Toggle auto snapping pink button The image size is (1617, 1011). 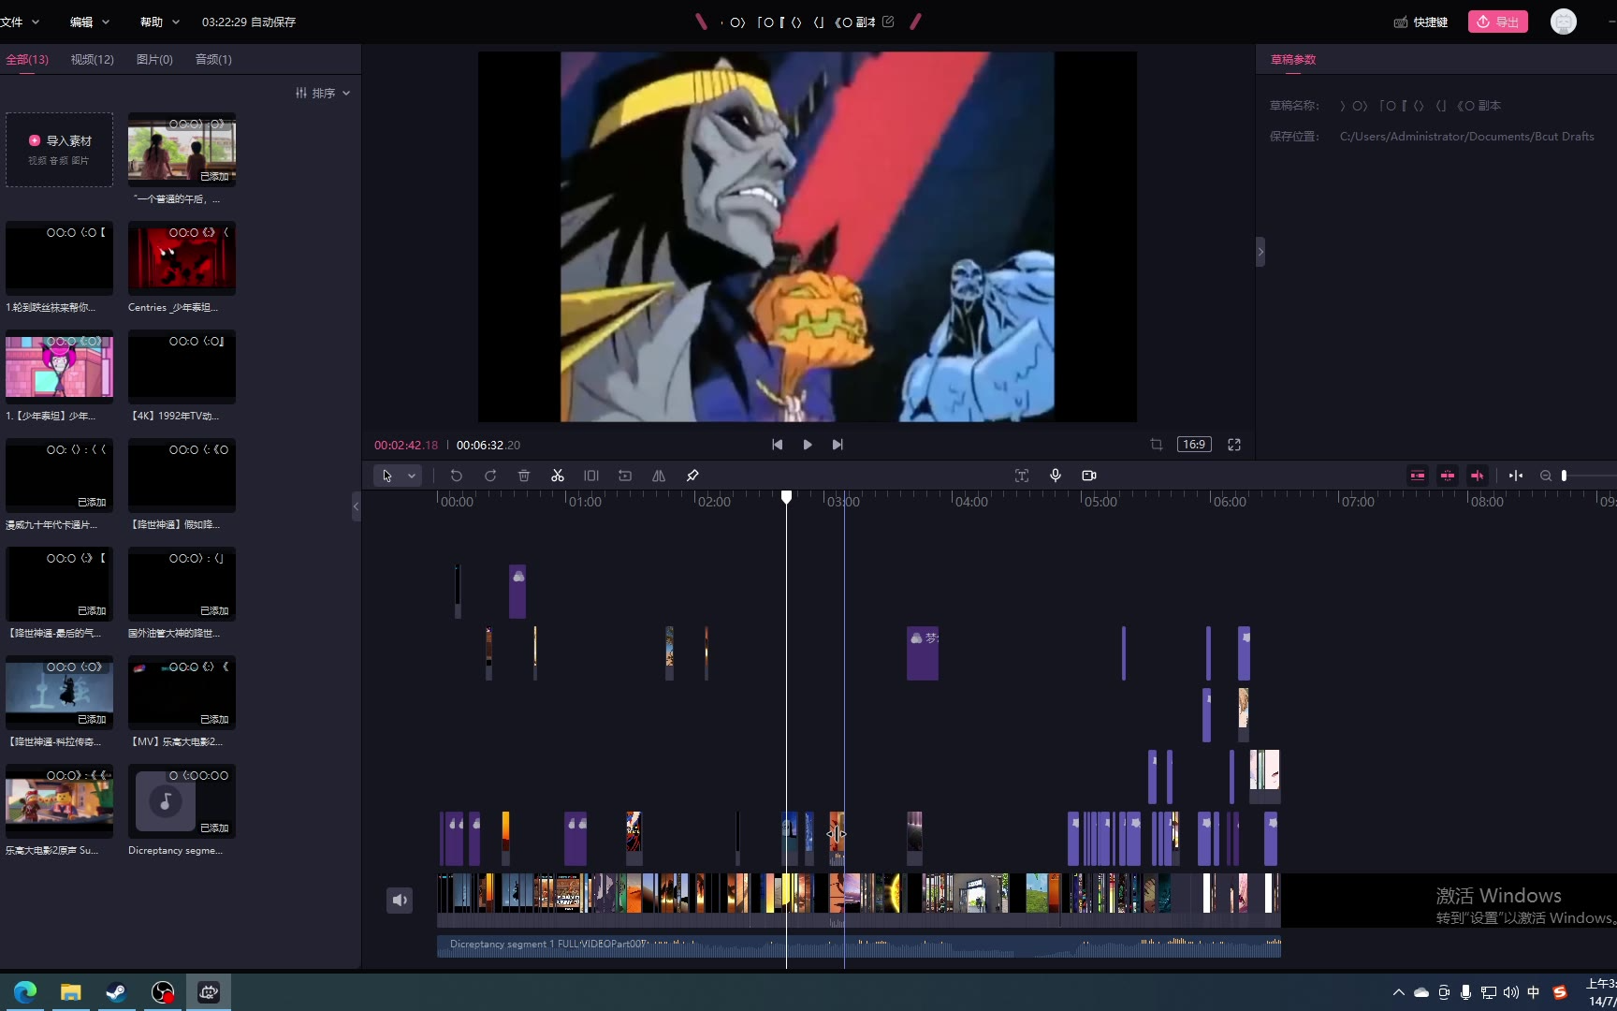[1448, 476]
